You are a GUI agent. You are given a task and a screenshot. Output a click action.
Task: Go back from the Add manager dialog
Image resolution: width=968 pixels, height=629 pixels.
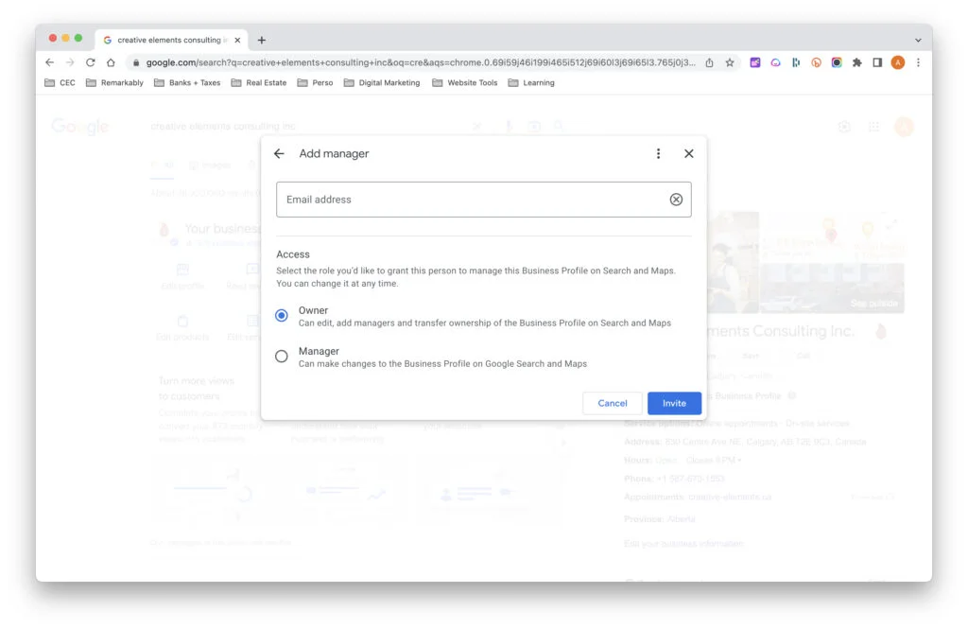click(x=279, y=154)
